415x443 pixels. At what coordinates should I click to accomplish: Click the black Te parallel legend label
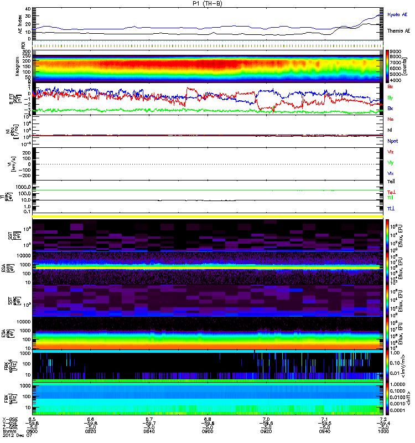click(x=391, y=182)
